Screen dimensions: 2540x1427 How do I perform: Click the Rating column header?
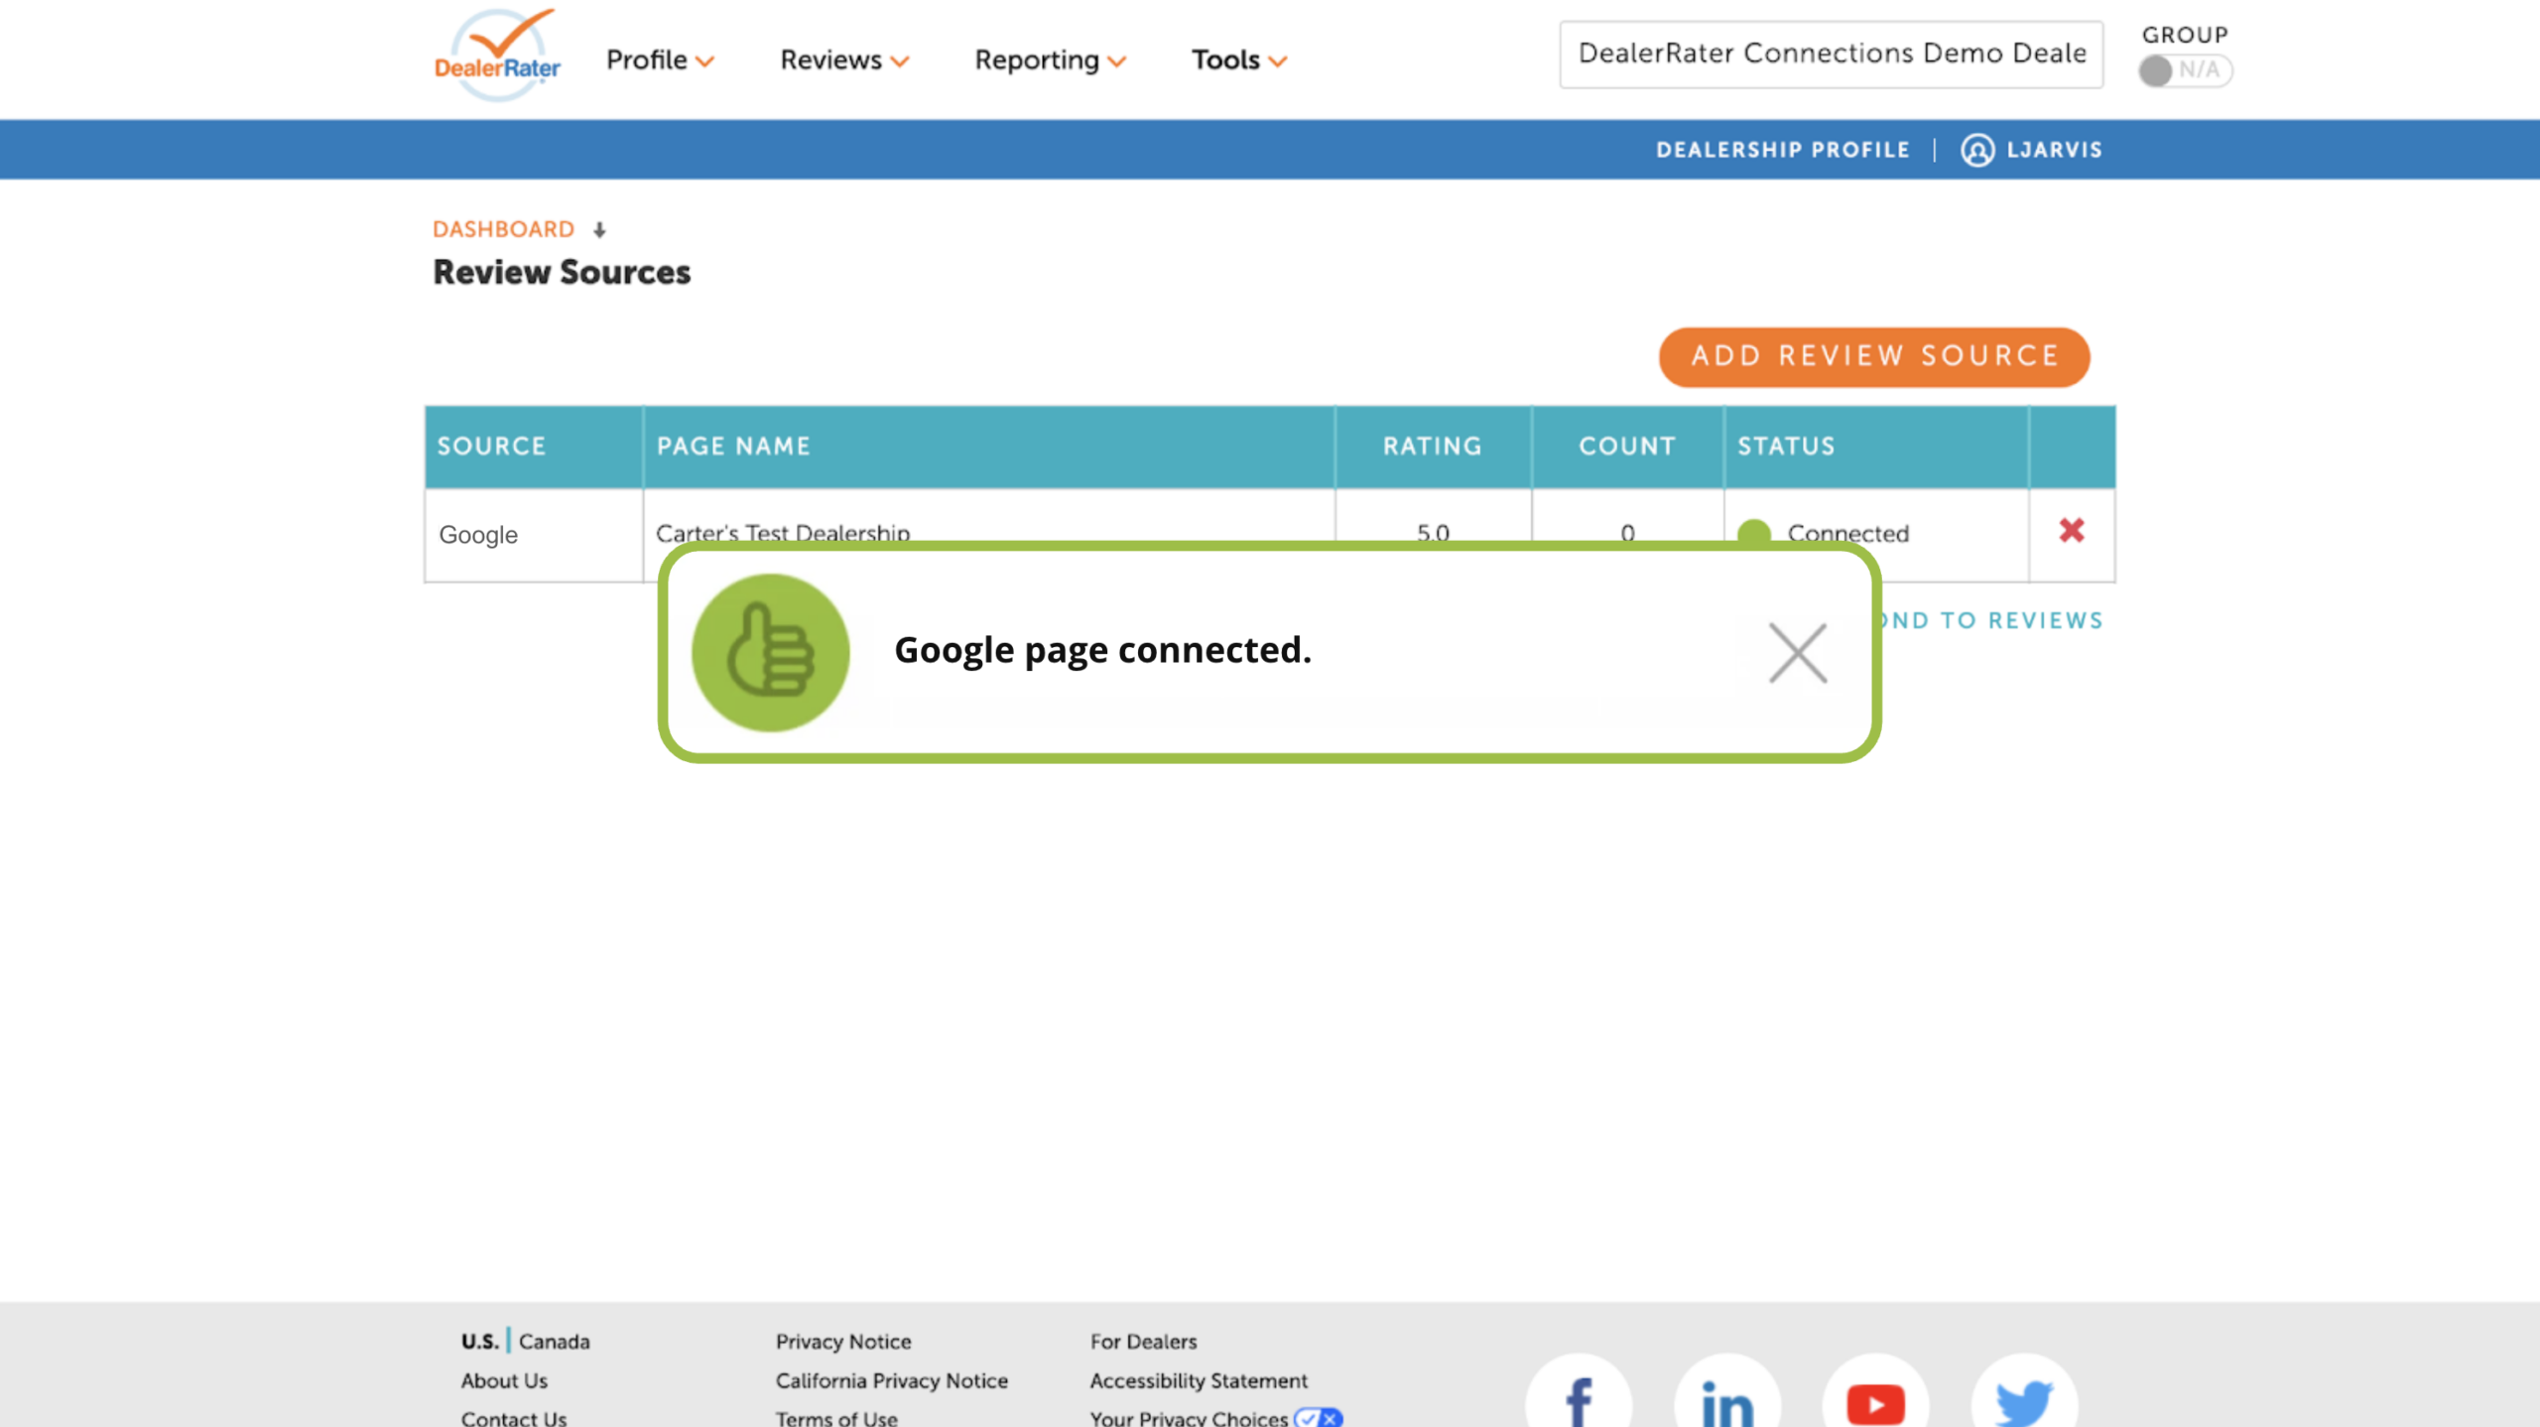click(1432, 447)
